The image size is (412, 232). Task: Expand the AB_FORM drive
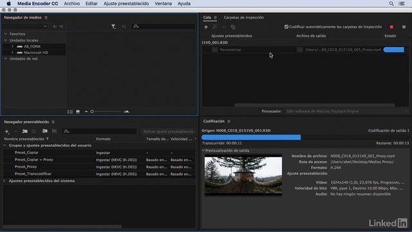point(12,46)
